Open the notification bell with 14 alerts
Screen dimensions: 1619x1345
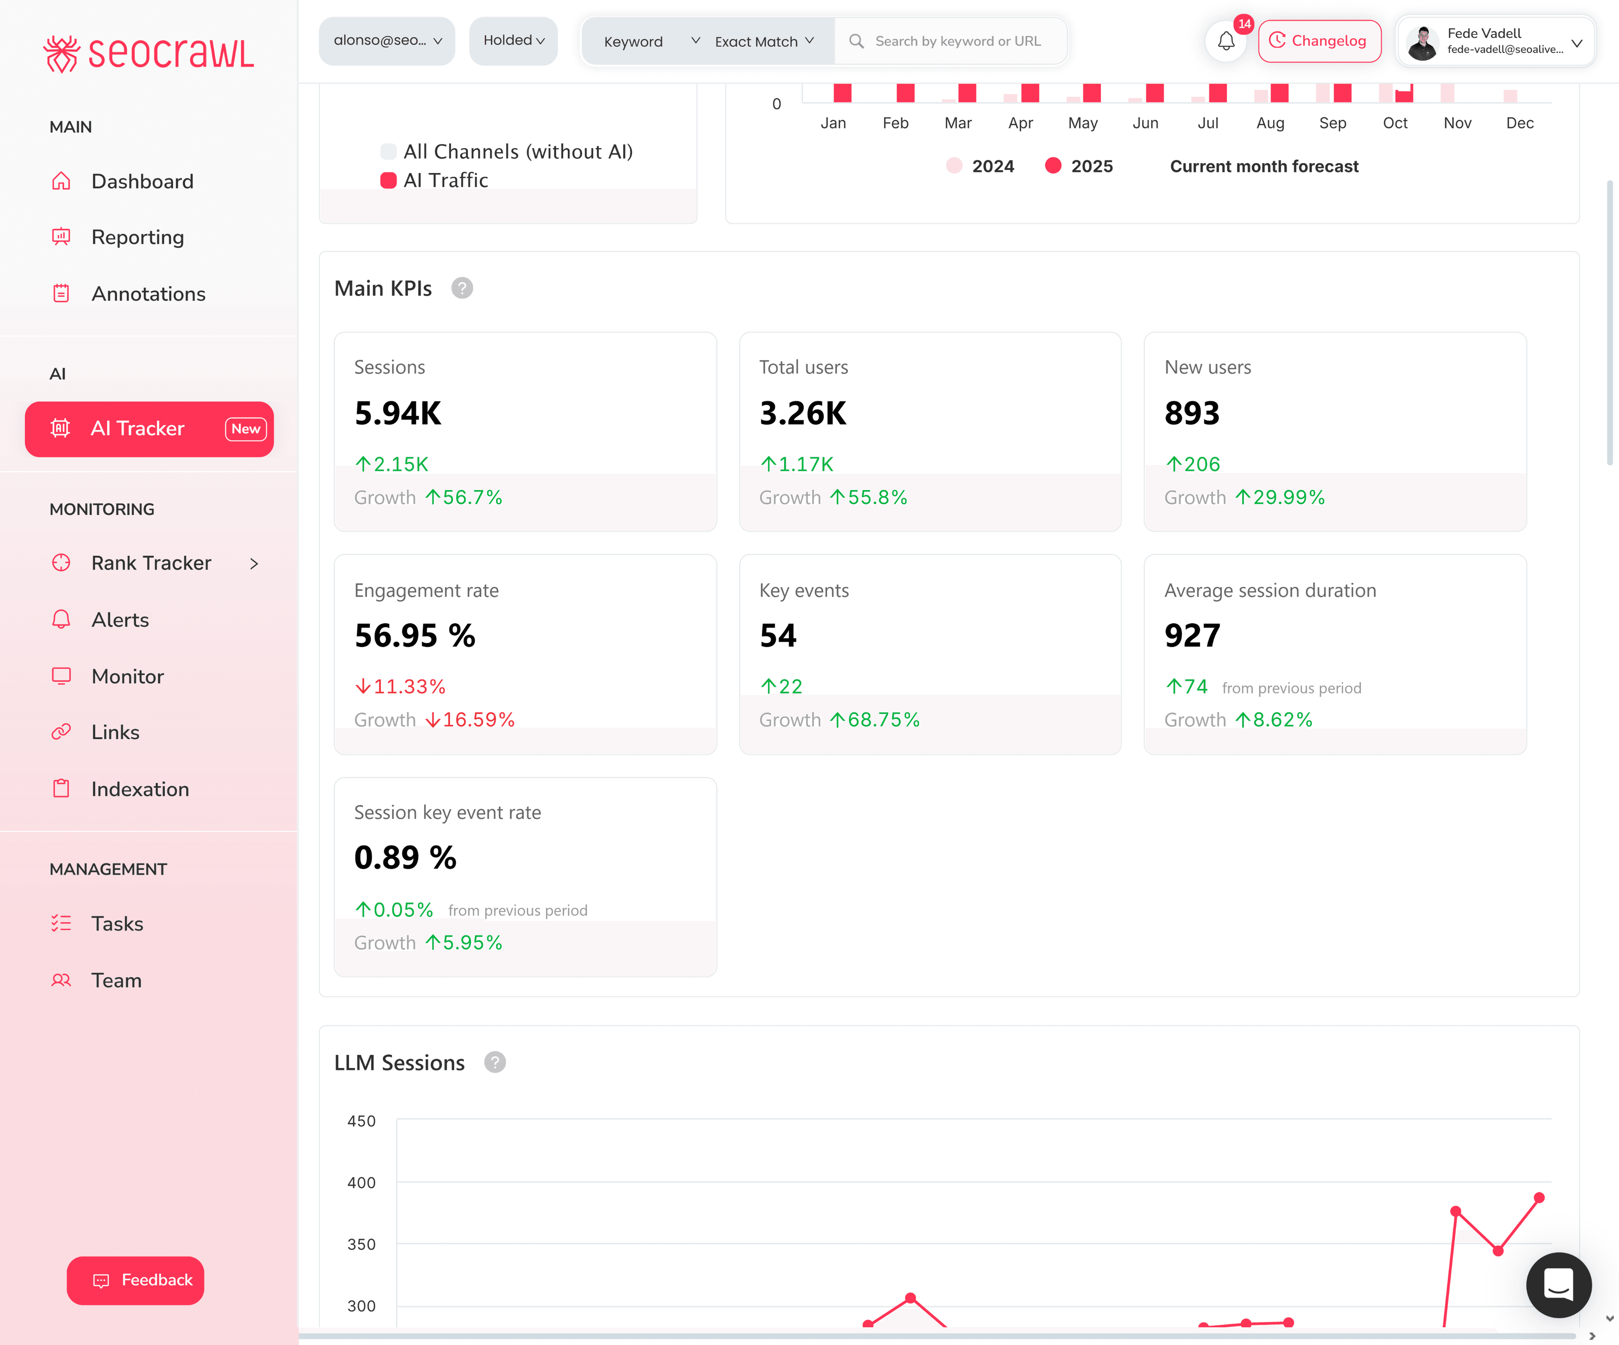(1226, 41)
